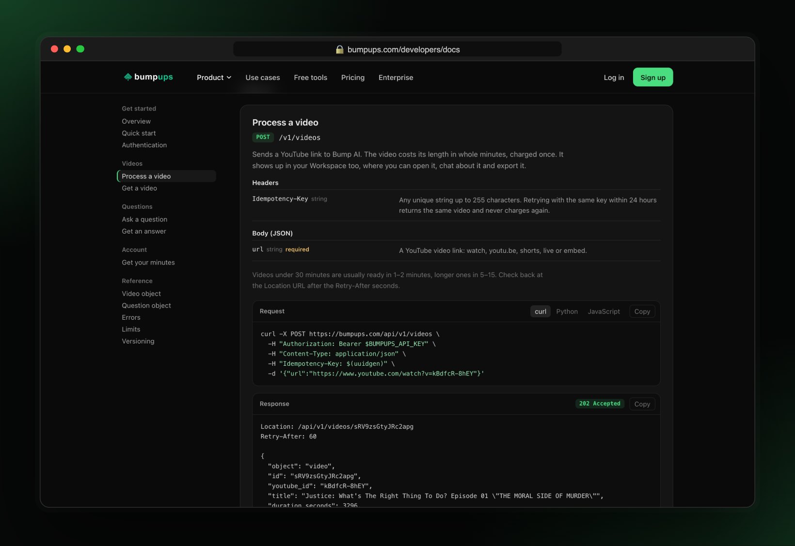This screenshot has height=546, width=795.
Task: Click the Idempotency-Key header name
Action: tap(280, 199)
